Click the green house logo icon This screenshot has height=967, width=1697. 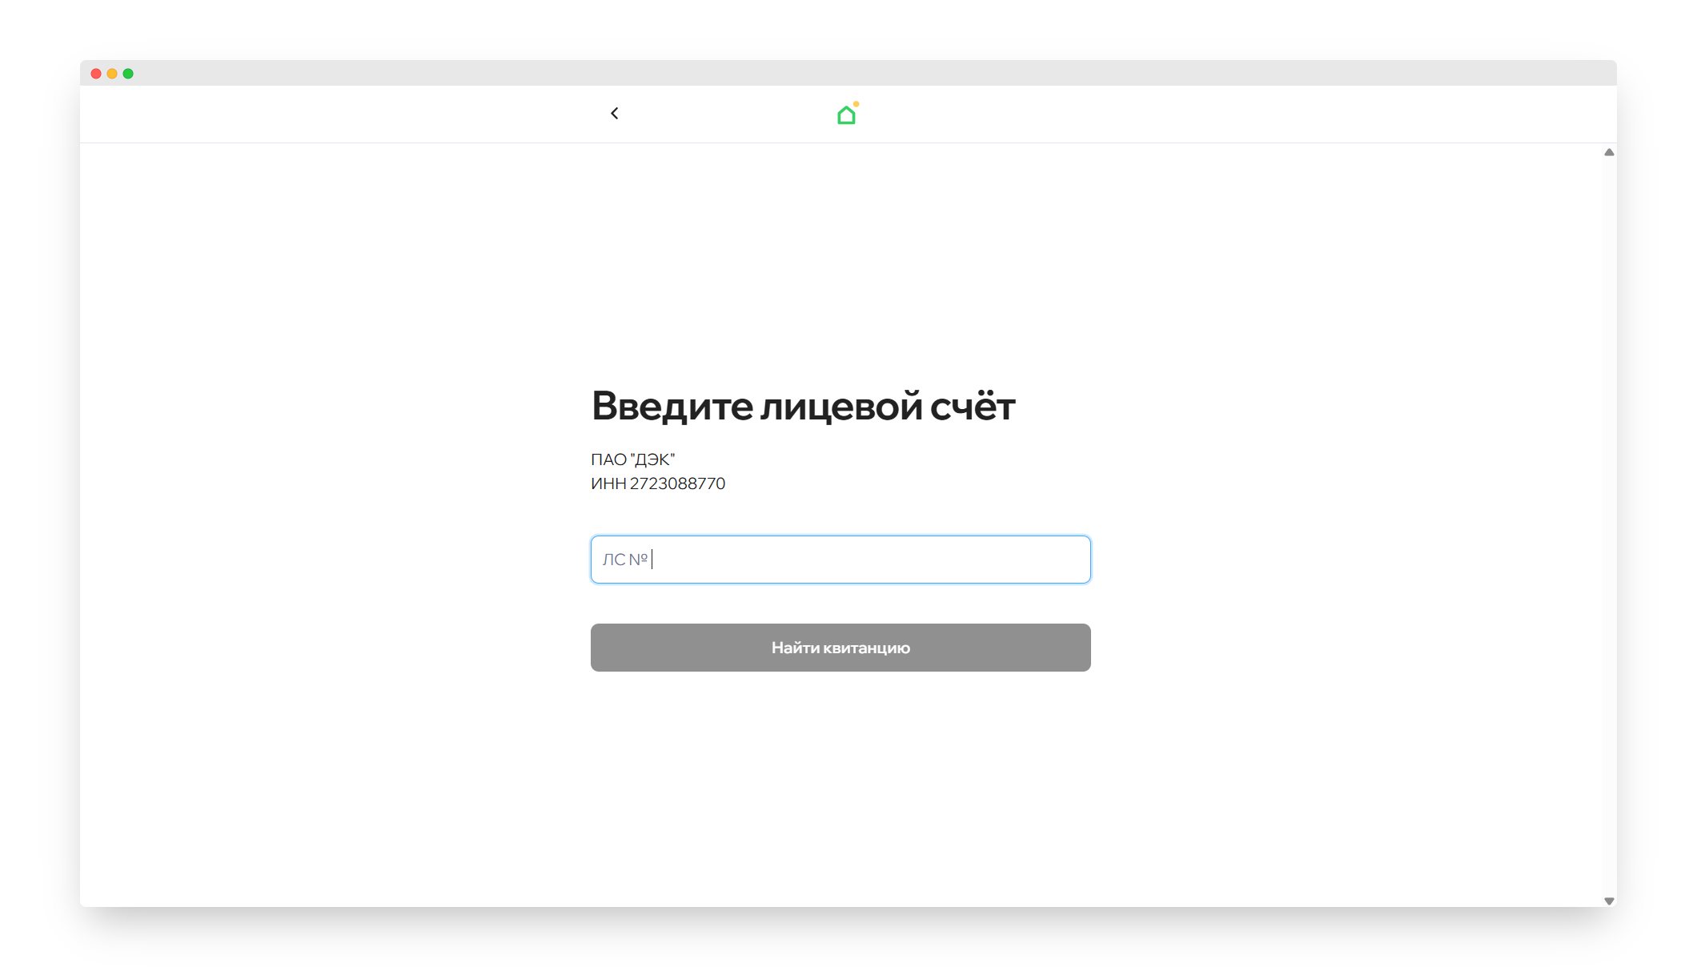(x=845, y=117)
